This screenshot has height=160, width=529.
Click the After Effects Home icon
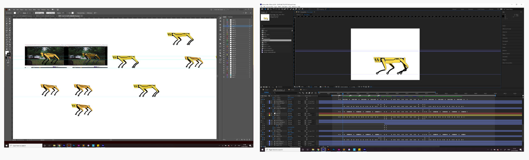point(262,9)
